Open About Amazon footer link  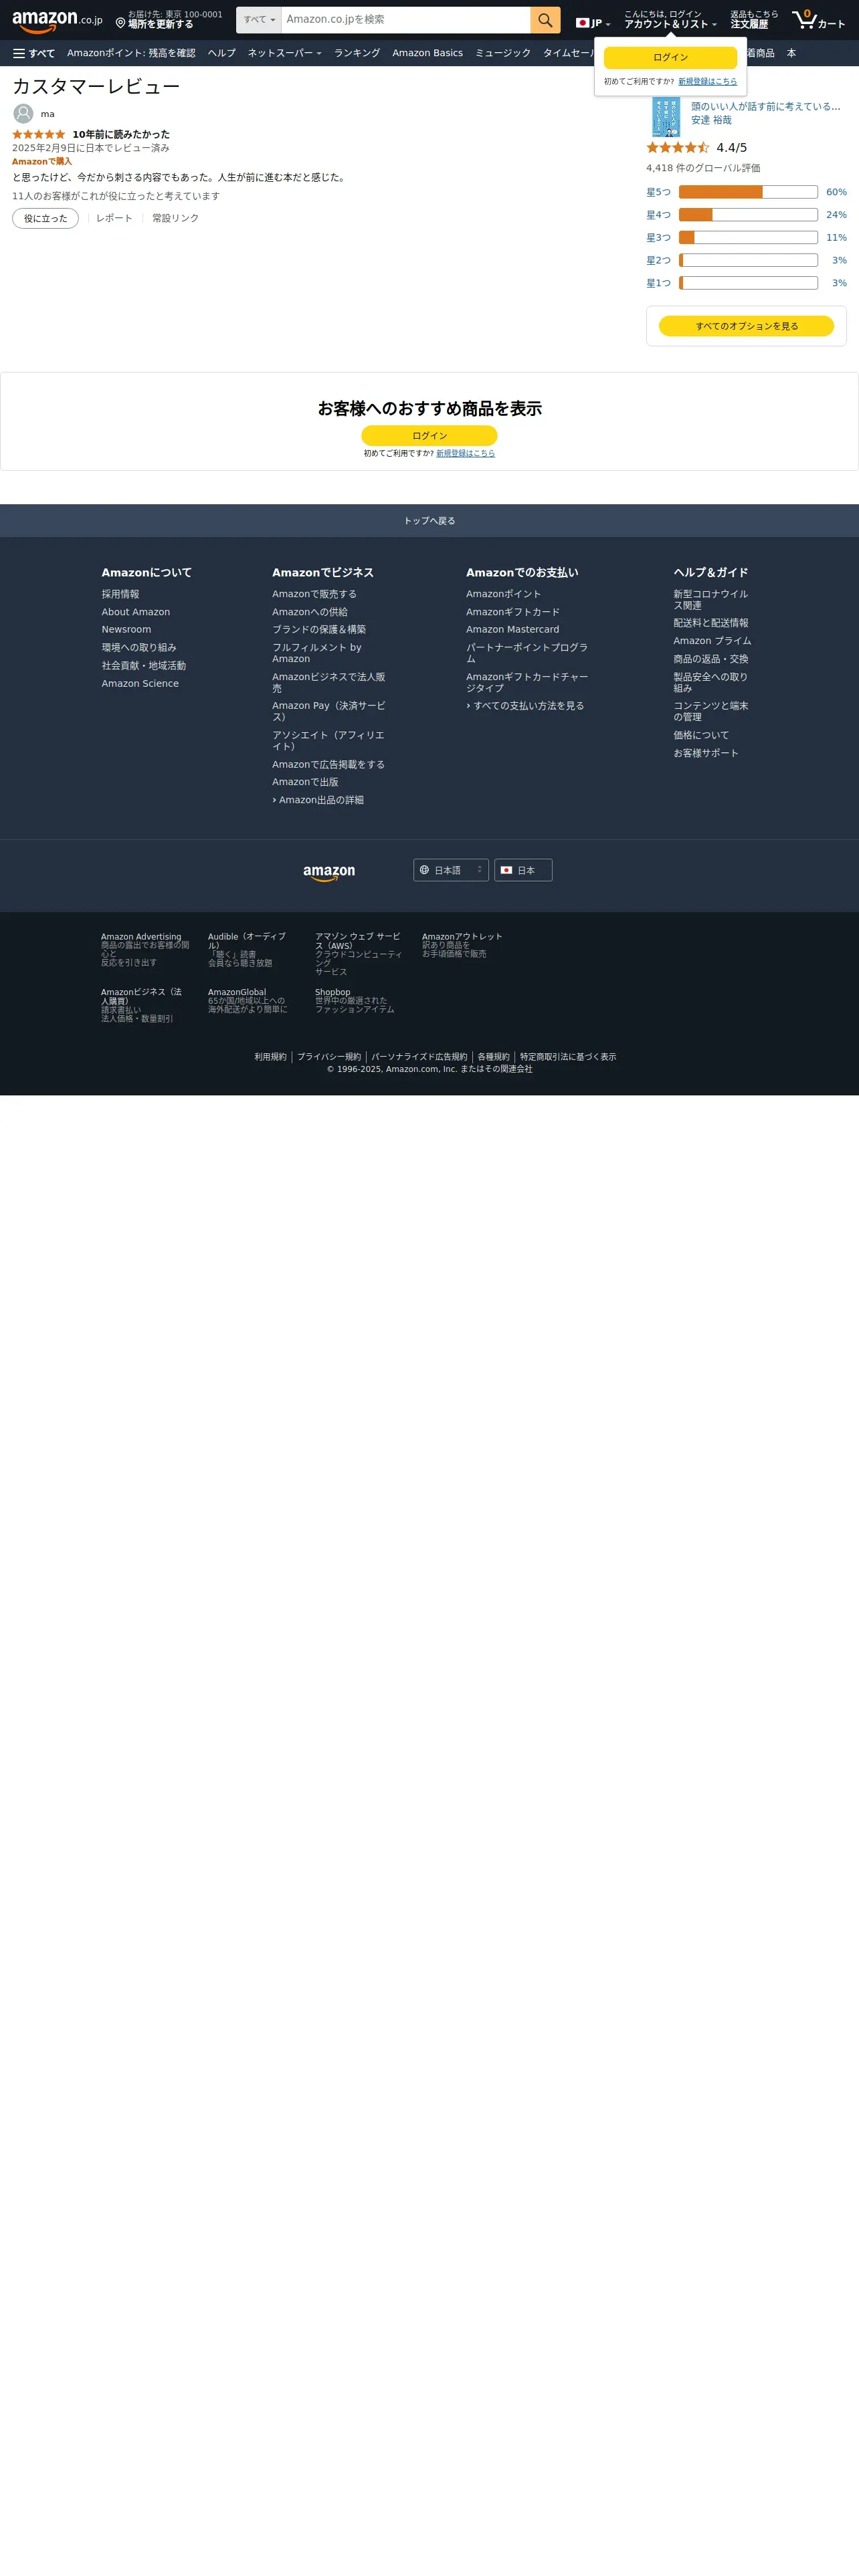pyautogui.click(x=136, y=612)
